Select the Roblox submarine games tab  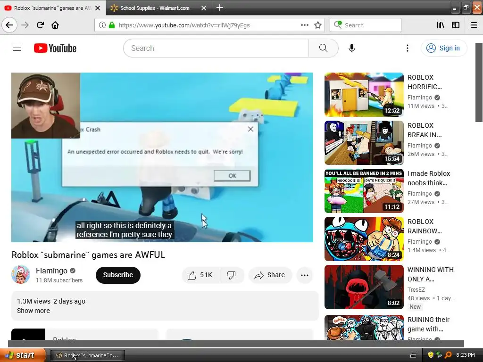[x=49, y=8]
